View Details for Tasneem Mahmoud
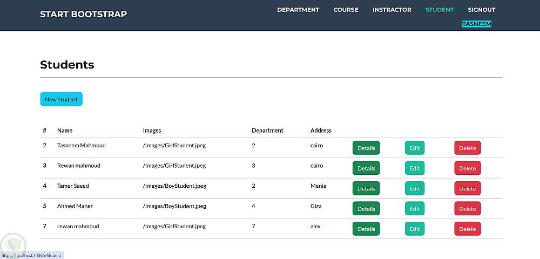Viewport: 540px width, 259px height. tap(366, 148)
